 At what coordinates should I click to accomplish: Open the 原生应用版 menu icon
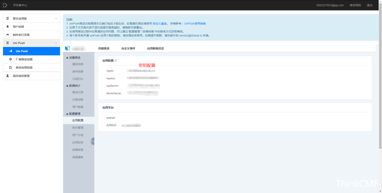tap(7, 18)
